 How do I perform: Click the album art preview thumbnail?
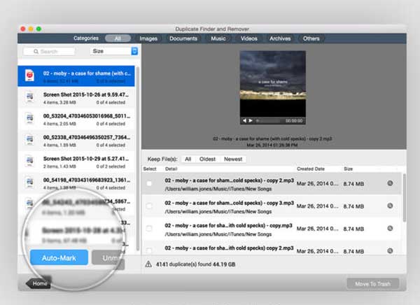point(272,83)
